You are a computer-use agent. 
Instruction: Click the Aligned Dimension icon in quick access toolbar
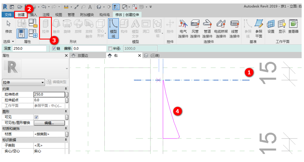[x=66, y=7]
